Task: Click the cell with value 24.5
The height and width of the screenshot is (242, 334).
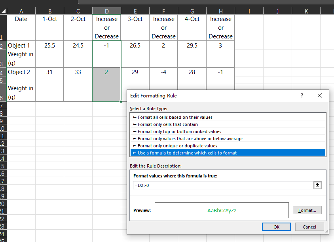Action: pyautogui.click(x=78, y=54)
